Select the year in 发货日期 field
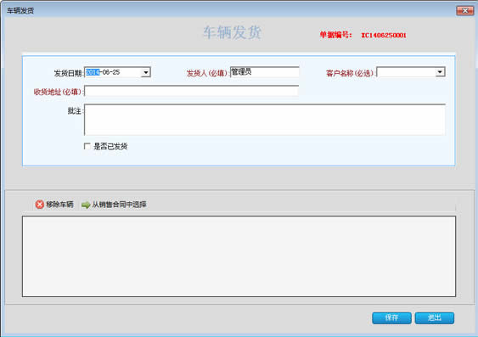The height and width of the screenshot is (337, 478). click(93, 72)
